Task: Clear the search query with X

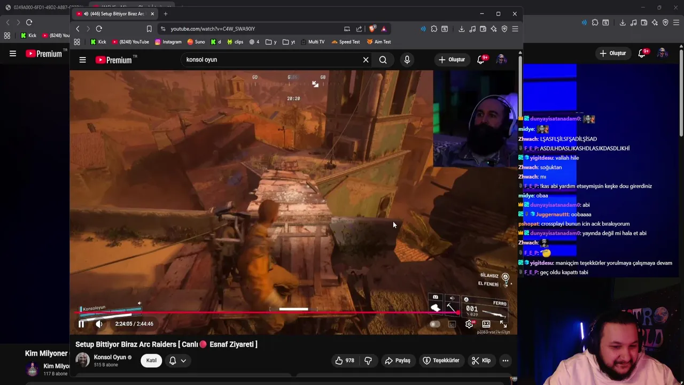Action: [x=366, y=60]
